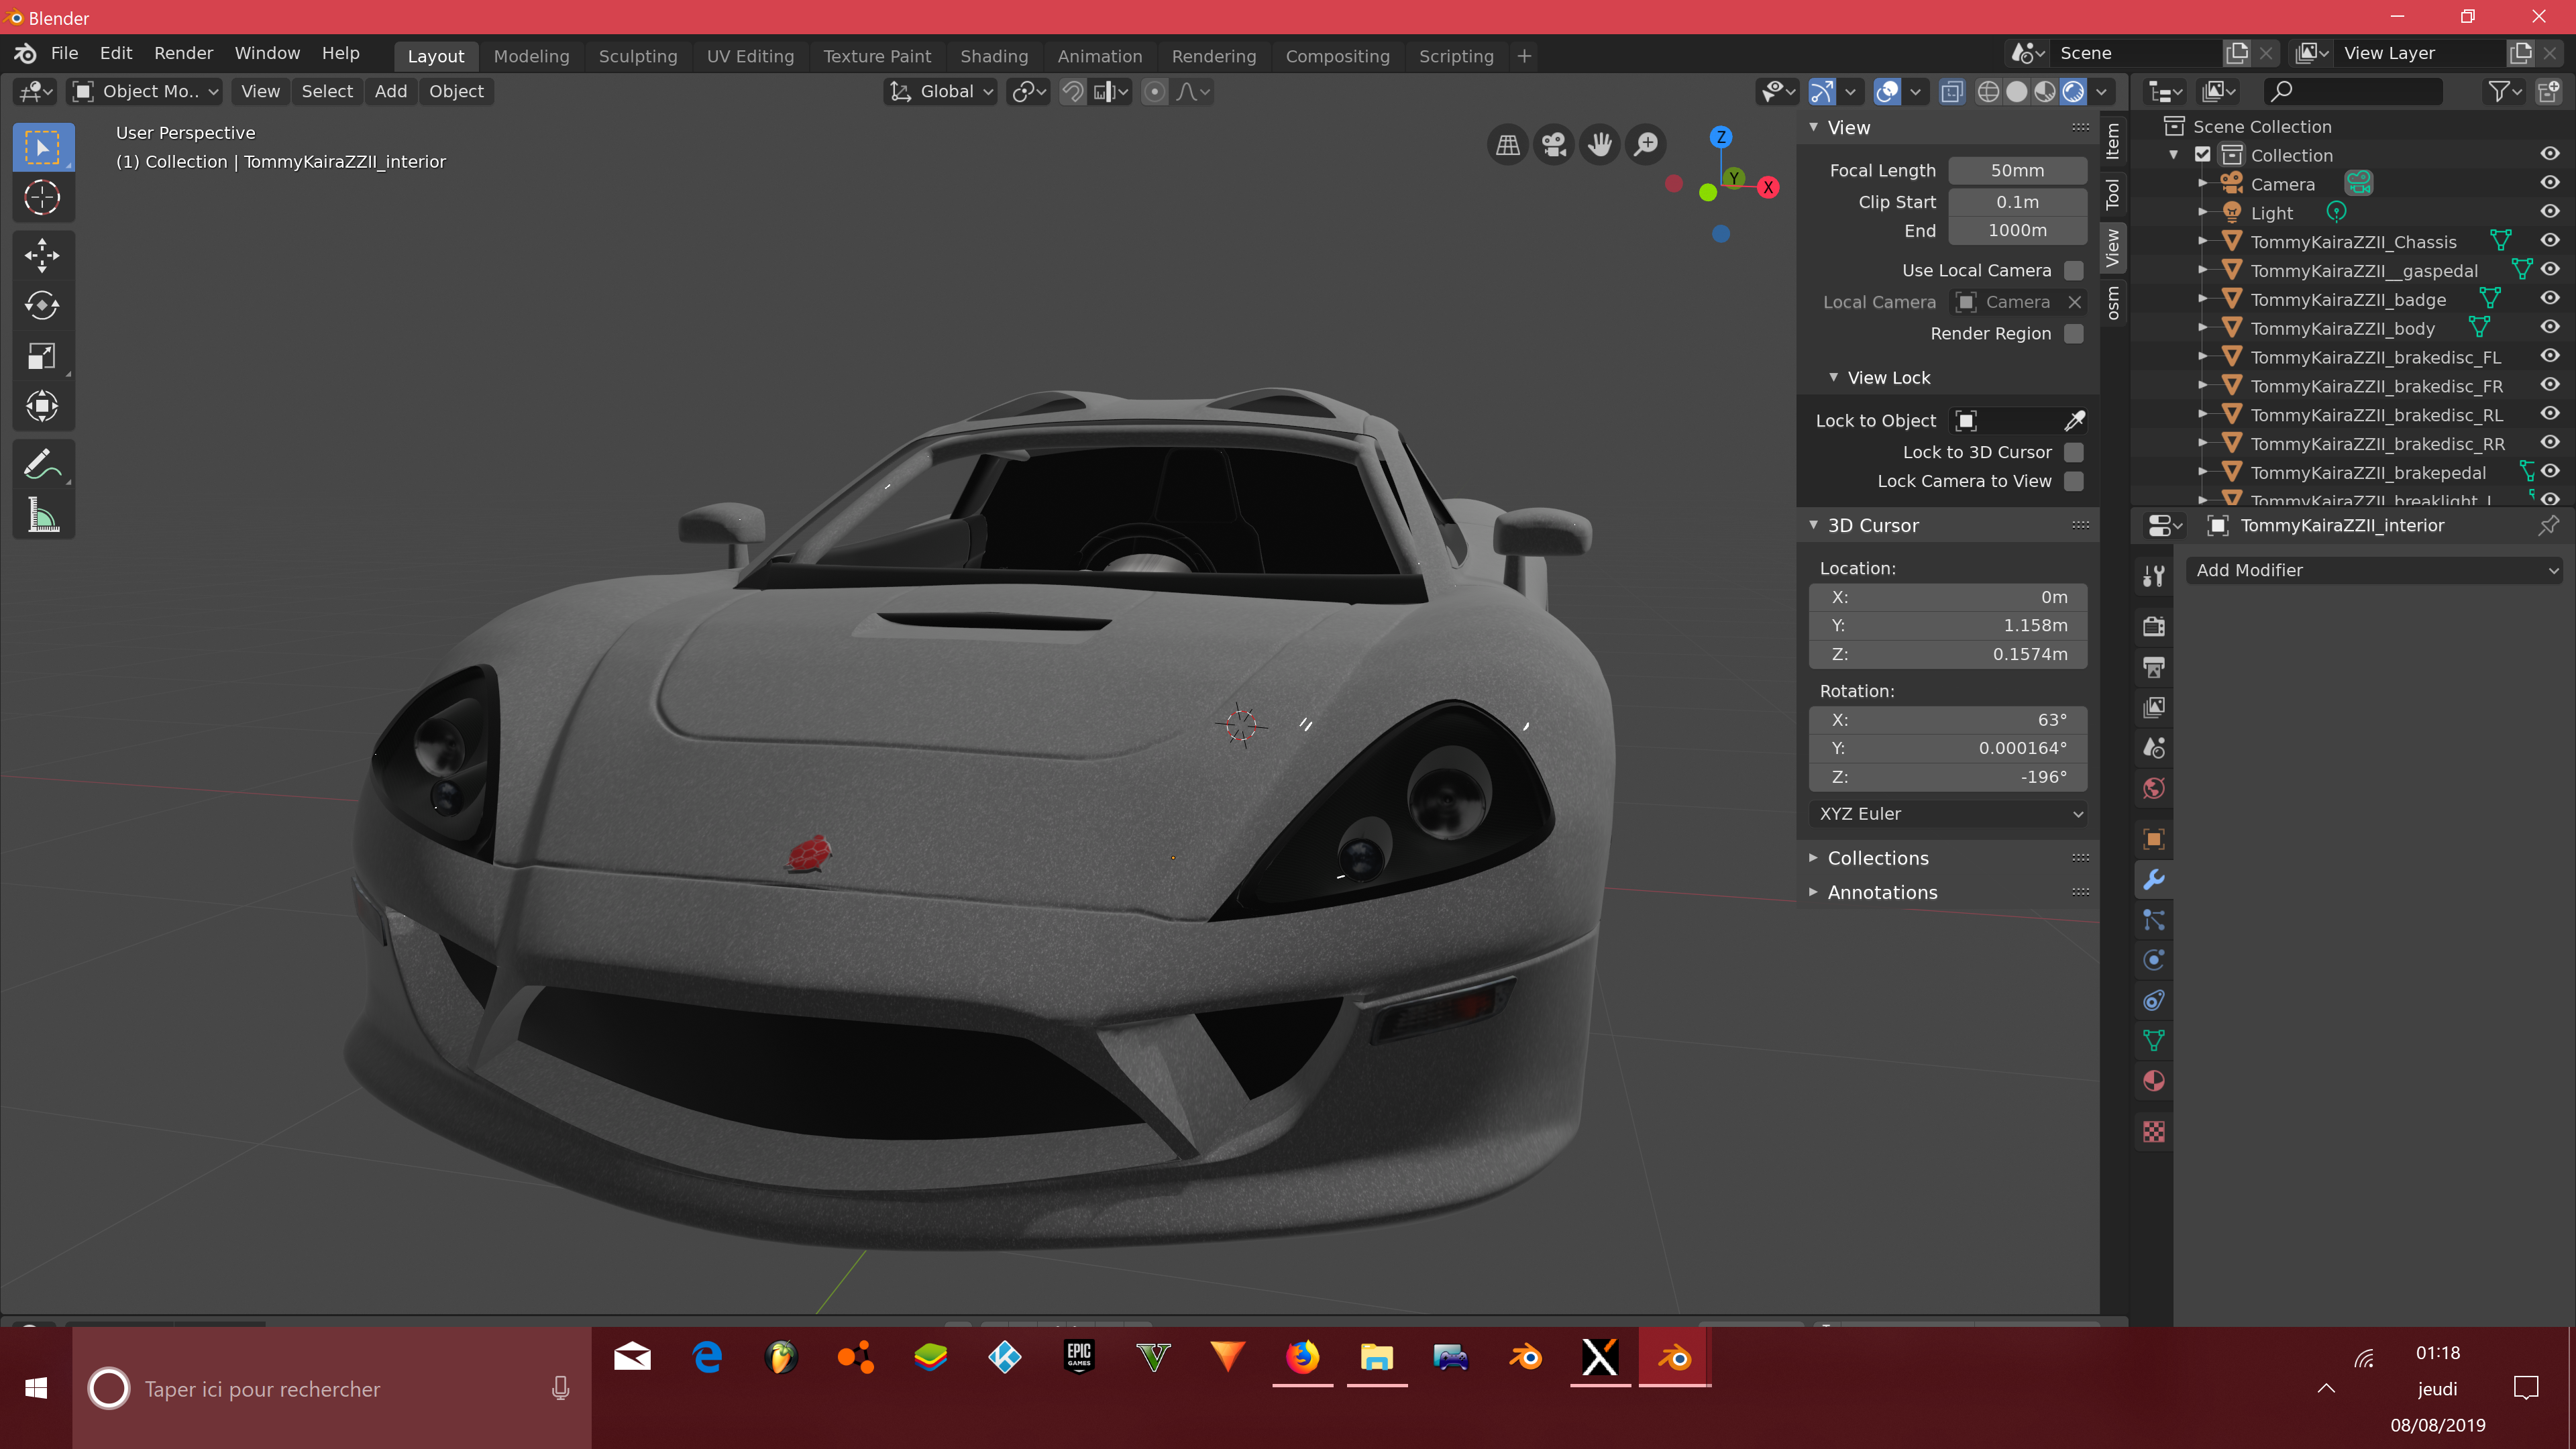The width and height of the screenshot is (2576, 1449).
Task: Select the Transform tool
Action: coord(42,406)
